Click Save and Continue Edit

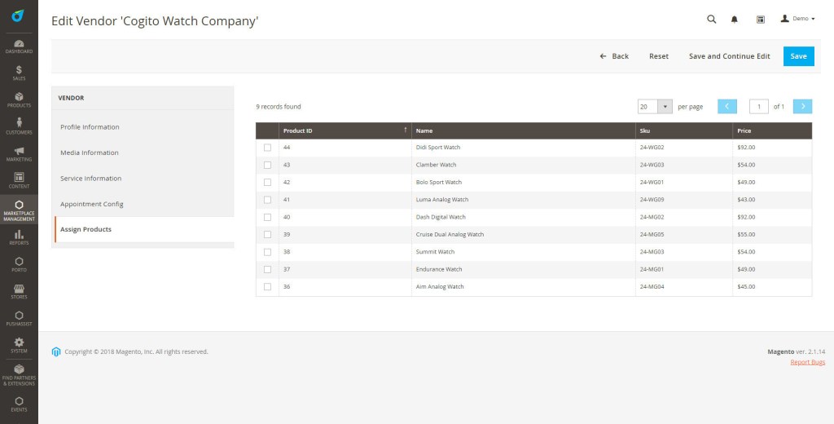[729, 56]
